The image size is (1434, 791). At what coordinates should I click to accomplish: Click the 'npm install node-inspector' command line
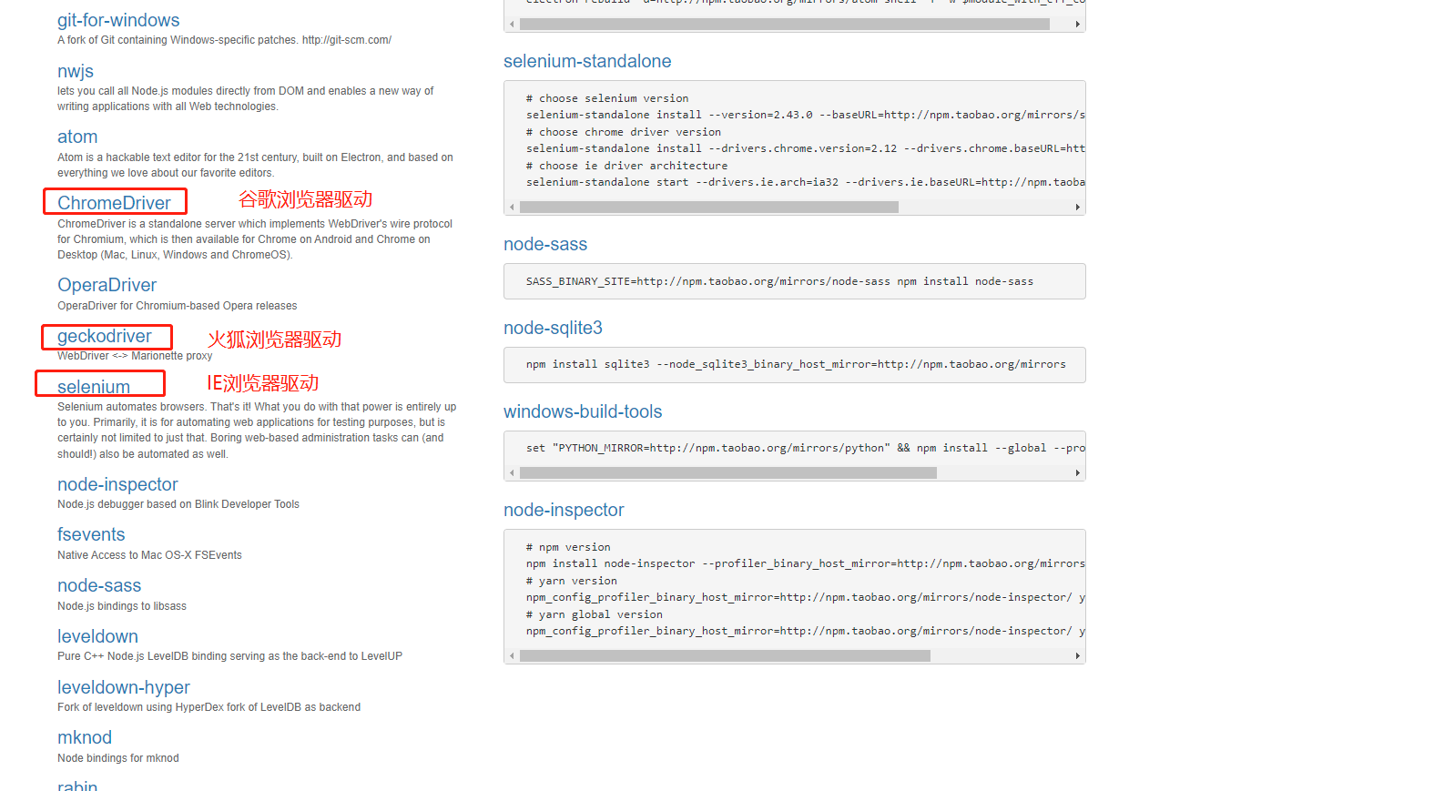point(805,563)
